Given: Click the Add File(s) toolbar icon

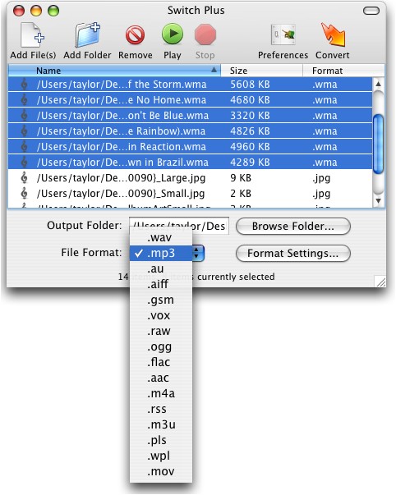Looking at the screenshot, I should click(33, 35).
